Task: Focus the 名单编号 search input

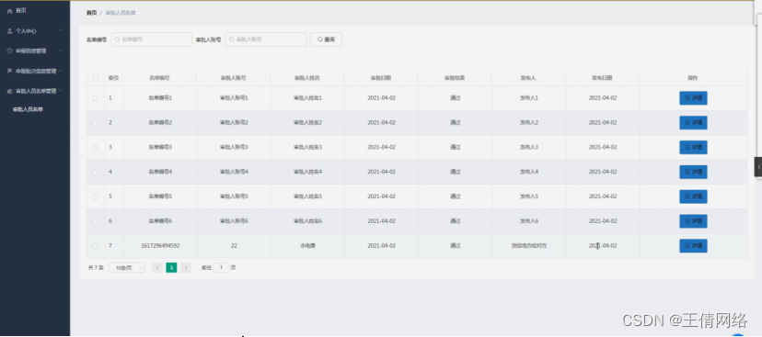Action: 152,39
